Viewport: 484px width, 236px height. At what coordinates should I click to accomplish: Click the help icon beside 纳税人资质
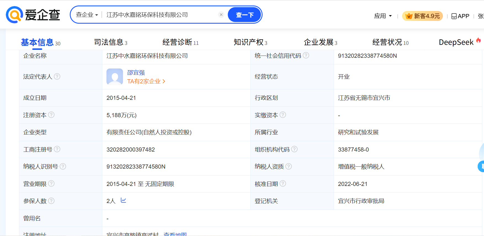(289, 166)
